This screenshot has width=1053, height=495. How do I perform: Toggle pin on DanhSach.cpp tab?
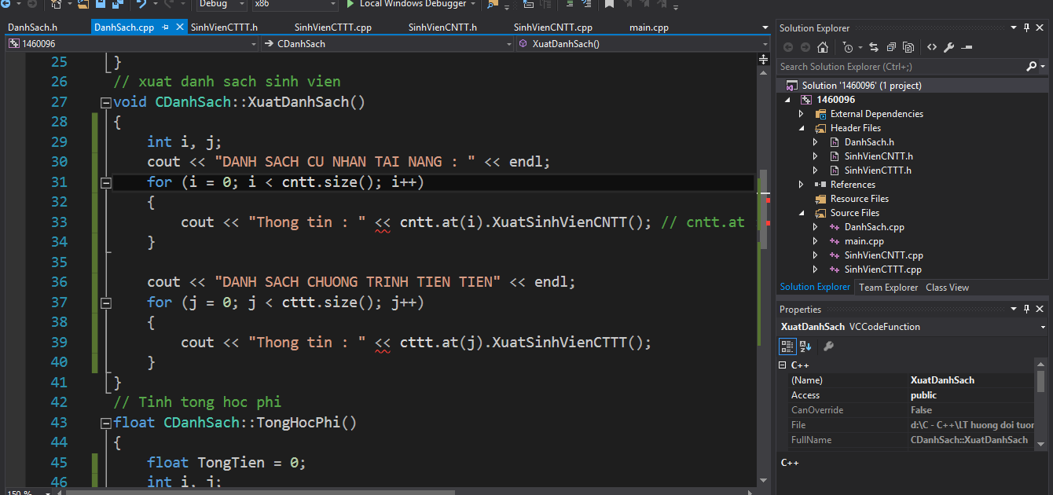click(166, 27)
